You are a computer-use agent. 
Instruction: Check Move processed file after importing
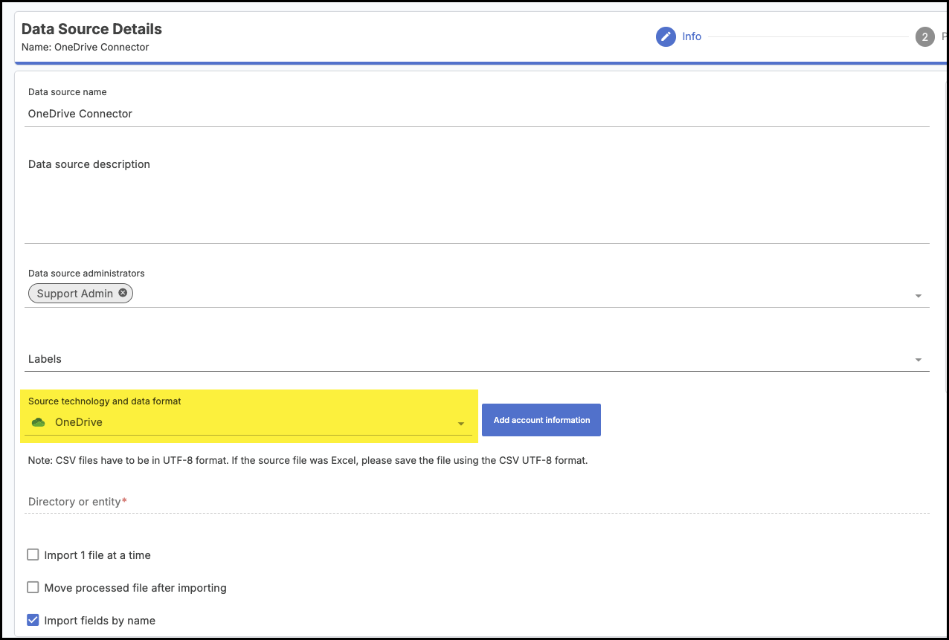click(x=33, y=587)
